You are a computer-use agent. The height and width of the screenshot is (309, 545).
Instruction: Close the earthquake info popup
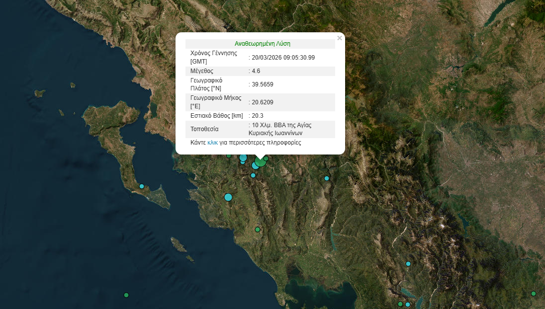[x=340, y=38]
